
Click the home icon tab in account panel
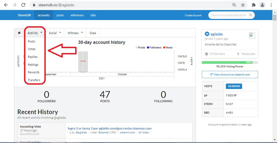click(x=19, y=33)
